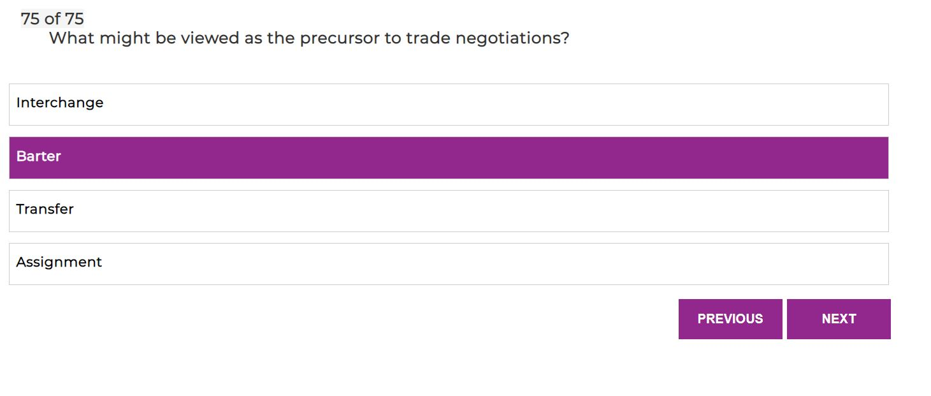This screenshot has width=931, height=396.
Task: Click the question text at the top
Action: tap(309, 38)
